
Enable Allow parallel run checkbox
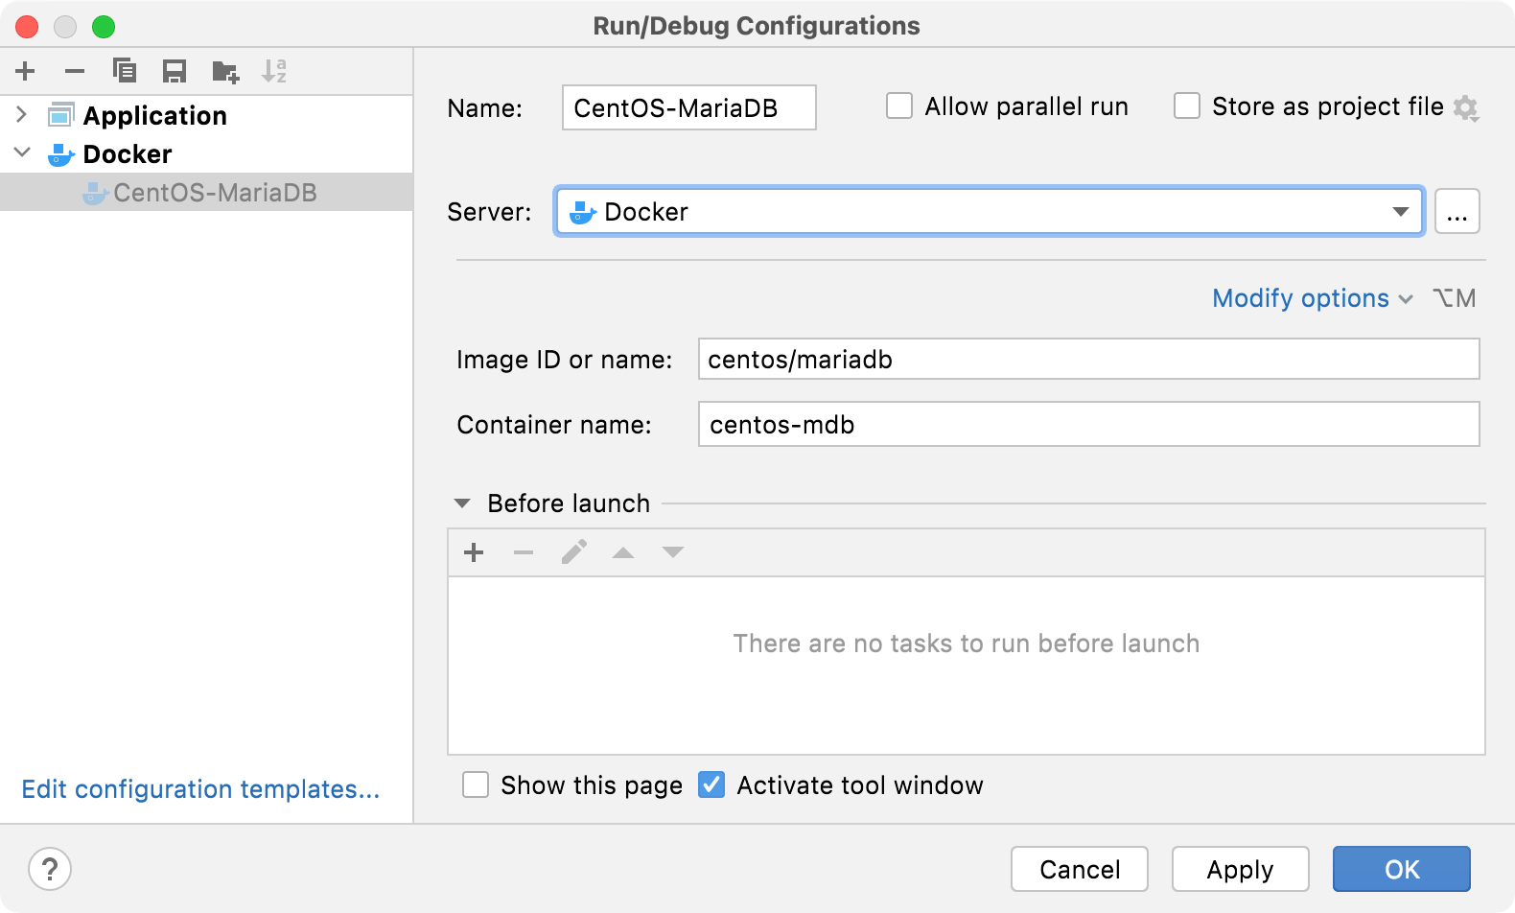(x=899, y=105)
